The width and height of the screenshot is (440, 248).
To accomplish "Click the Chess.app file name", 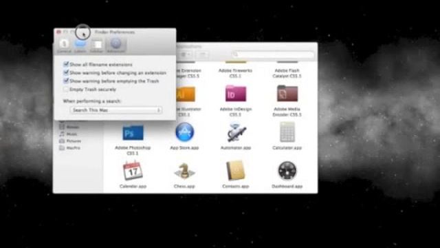I will [184, 186].
